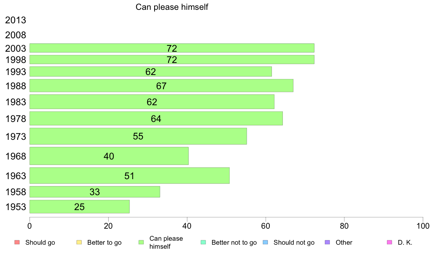This screenshot has width=433, height=268.
Task: Select the 2003 bar labeled 72
Action: [172, 48]
